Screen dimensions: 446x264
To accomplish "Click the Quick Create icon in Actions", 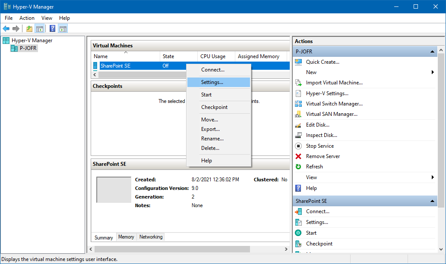I will click(298, 62).
